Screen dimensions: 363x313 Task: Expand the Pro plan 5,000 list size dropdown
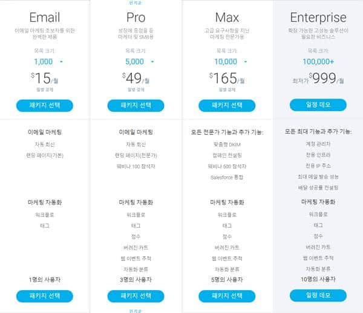[152, 62]
